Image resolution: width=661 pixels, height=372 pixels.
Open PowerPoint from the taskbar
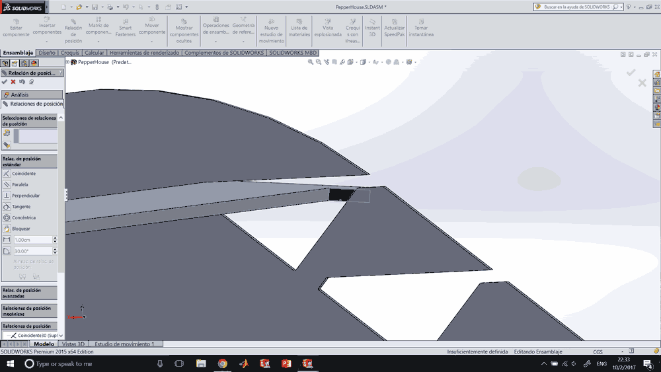(286, 363)
